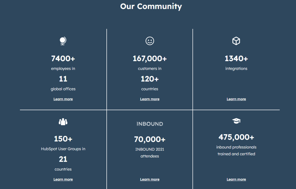Click the people group icon for User Groups
The width and height of the screenshot is (296, 189).
tap(63, 121)
